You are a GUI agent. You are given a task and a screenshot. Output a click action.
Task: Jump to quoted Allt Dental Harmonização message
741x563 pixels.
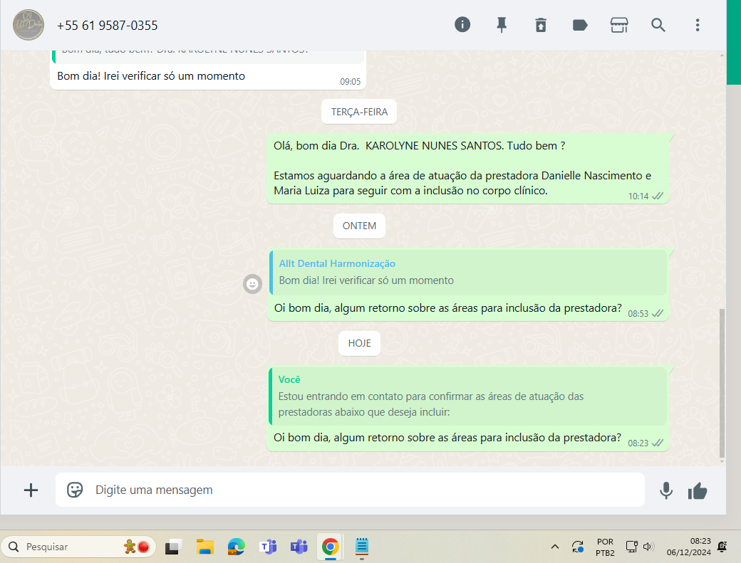467,273
